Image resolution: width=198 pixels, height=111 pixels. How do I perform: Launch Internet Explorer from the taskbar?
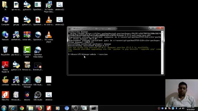pyautogui.click(x=13, y=108)
